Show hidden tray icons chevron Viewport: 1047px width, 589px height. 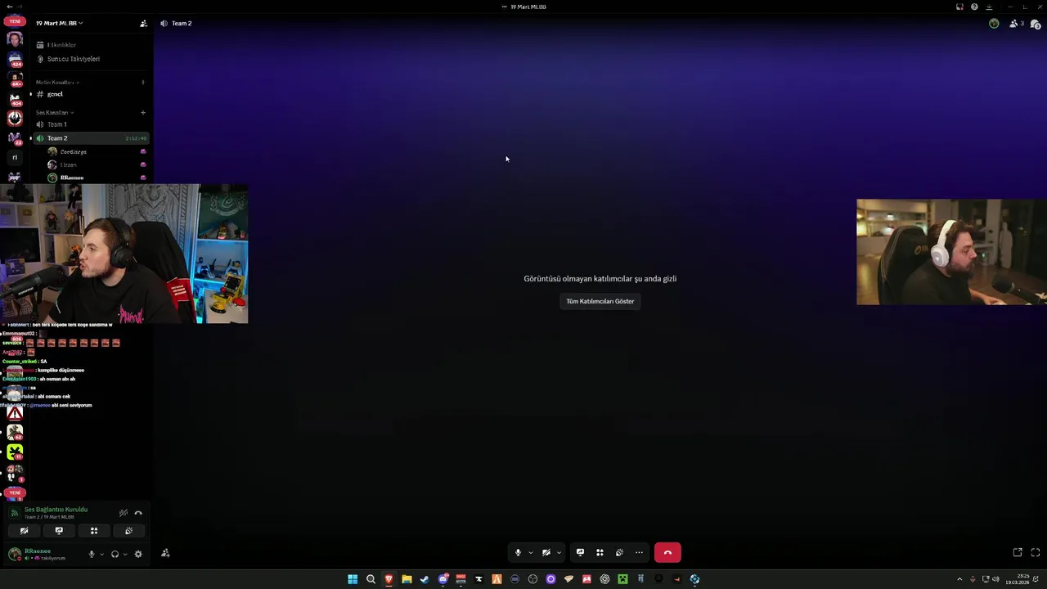959,579
